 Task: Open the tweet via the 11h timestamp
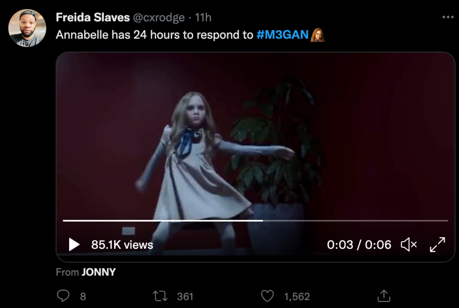tap(204, 17)
